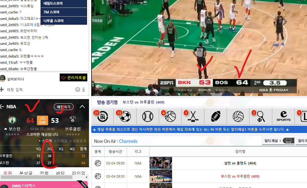Click the 관리자호출 button
The image size is (307, 188).
click(74, 78)
